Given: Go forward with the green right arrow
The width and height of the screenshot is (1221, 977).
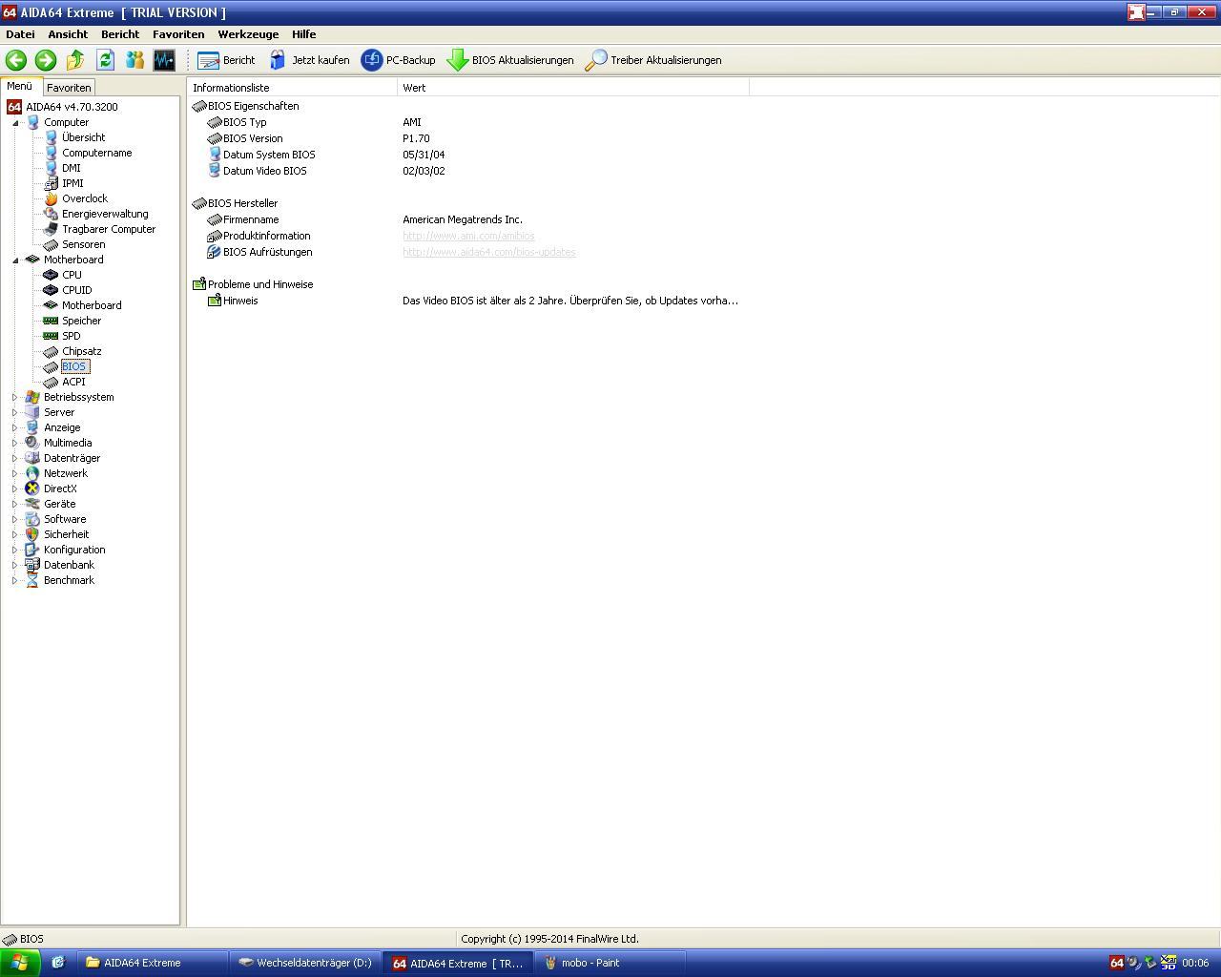Looking at the screenshot, I should pos(46,60).
